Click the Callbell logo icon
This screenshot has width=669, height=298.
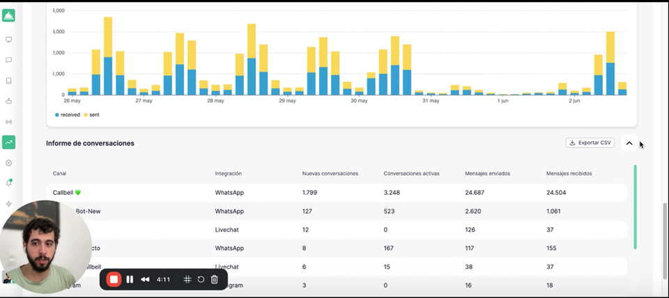click(8, 16)
